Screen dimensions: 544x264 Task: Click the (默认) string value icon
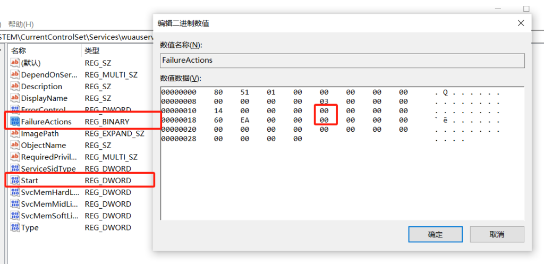coord(15,63)
